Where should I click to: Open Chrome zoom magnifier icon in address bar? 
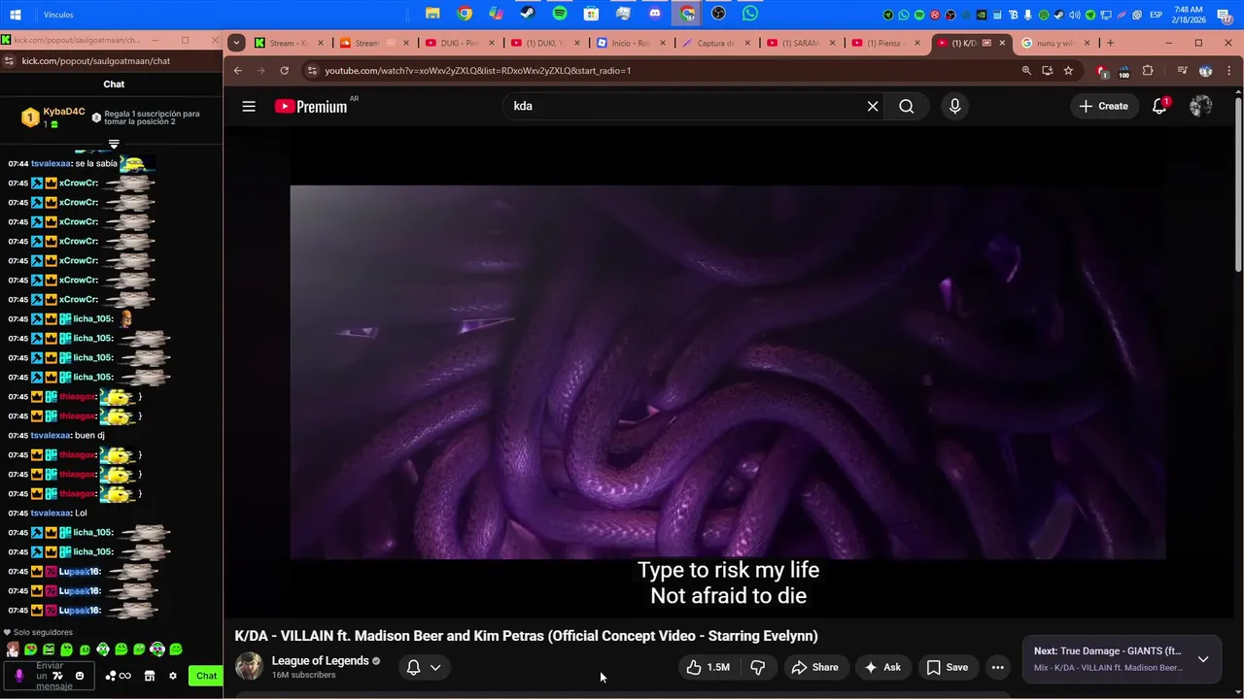point(1026,71)
